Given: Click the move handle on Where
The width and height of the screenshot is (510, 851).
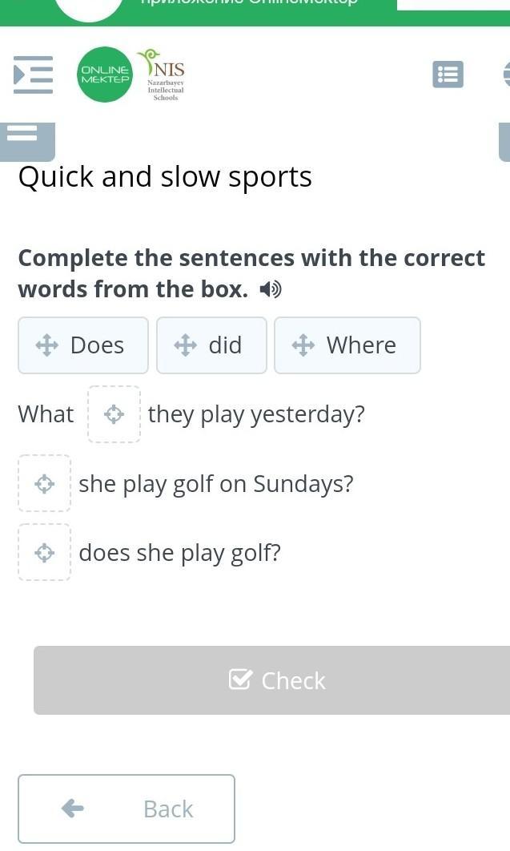Looking at the screenshot, I should pyautogui.click(x=303, y=345).
